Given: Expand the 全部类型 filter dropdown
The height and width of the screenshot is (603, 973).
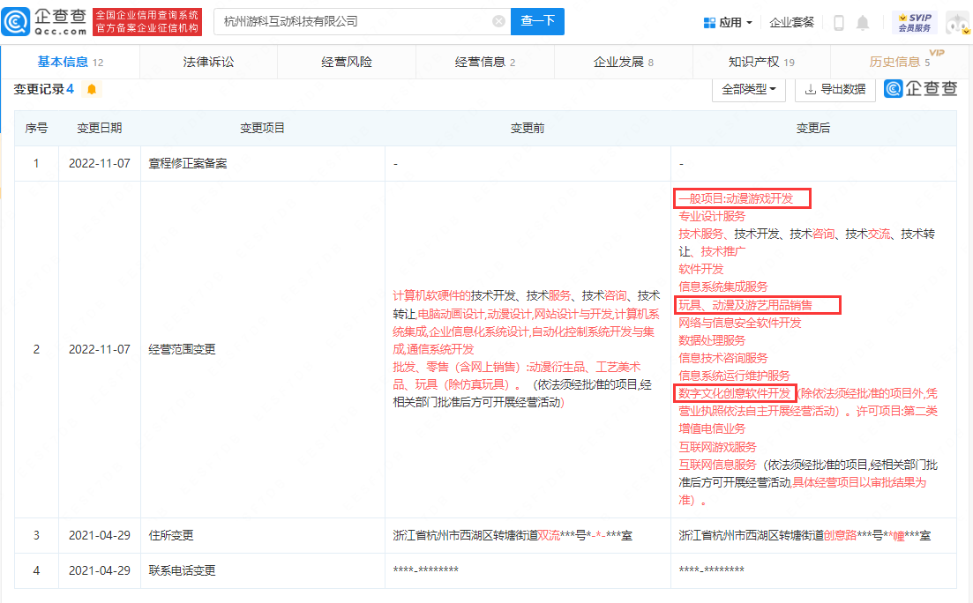Looking at the screenshot, I should click(749, 89).
